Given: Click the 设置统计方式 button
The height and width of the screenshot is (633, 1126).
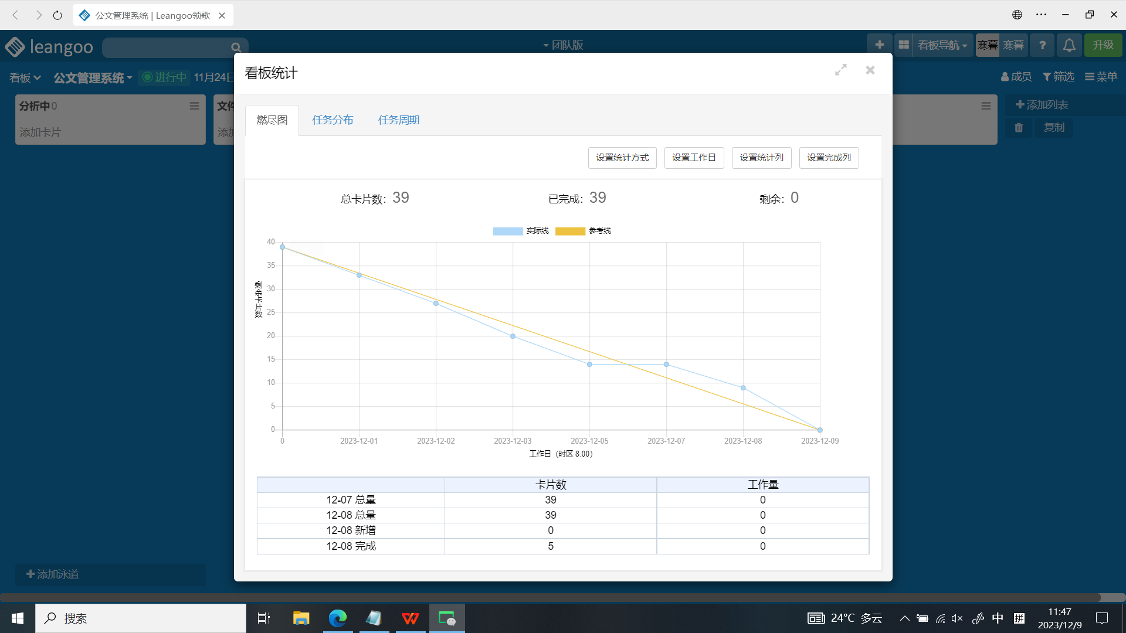Looking at the screenshot, I should tap(622, 158).
